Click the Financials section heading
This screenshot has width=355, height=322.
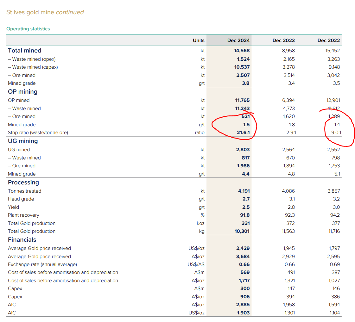[22, 240]
